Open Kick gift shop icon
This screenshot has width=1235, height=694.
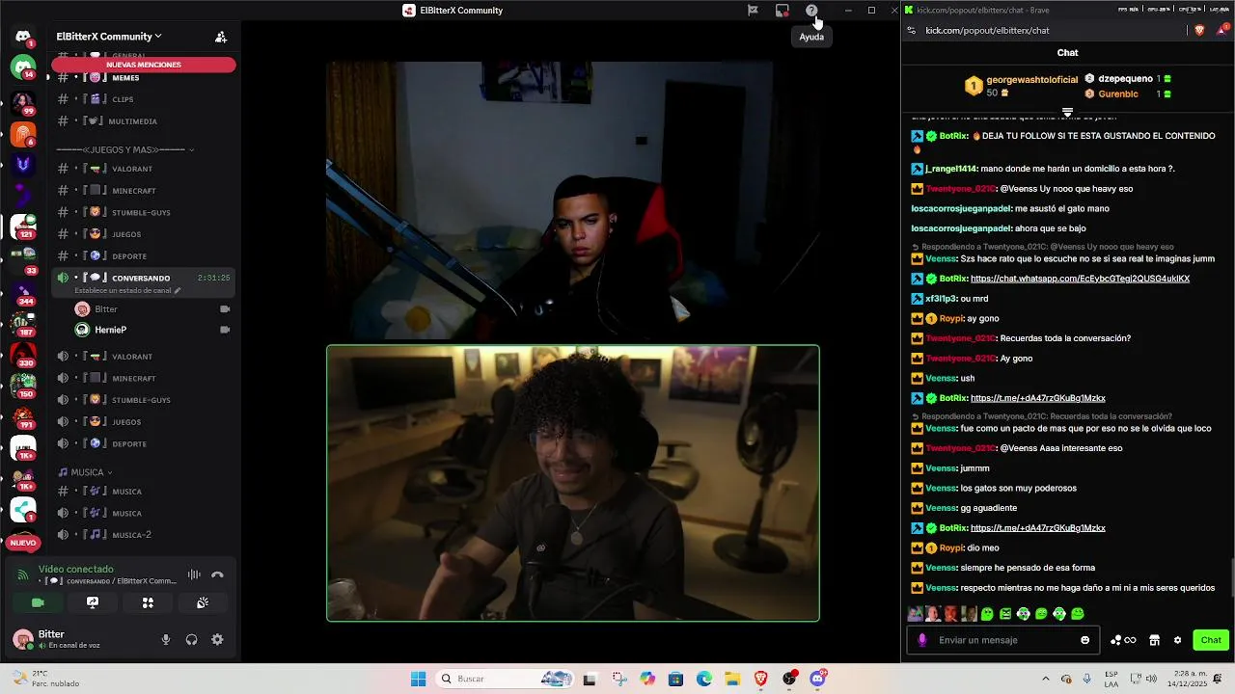[1154, 640]
